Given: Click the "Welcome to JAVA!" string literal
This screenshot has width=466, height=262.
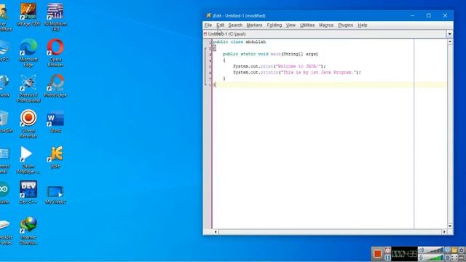Looking at the screenshot, I should [299, 66].
